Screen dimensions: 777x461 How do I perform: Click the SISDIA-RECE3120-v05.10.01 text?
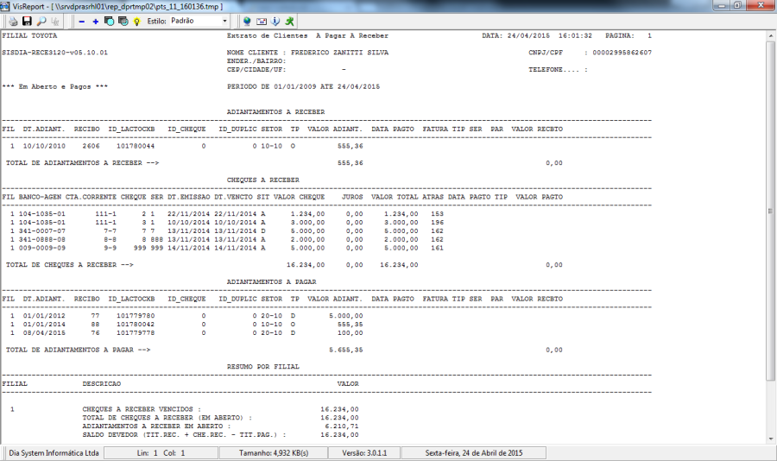(x=54, y=53)
